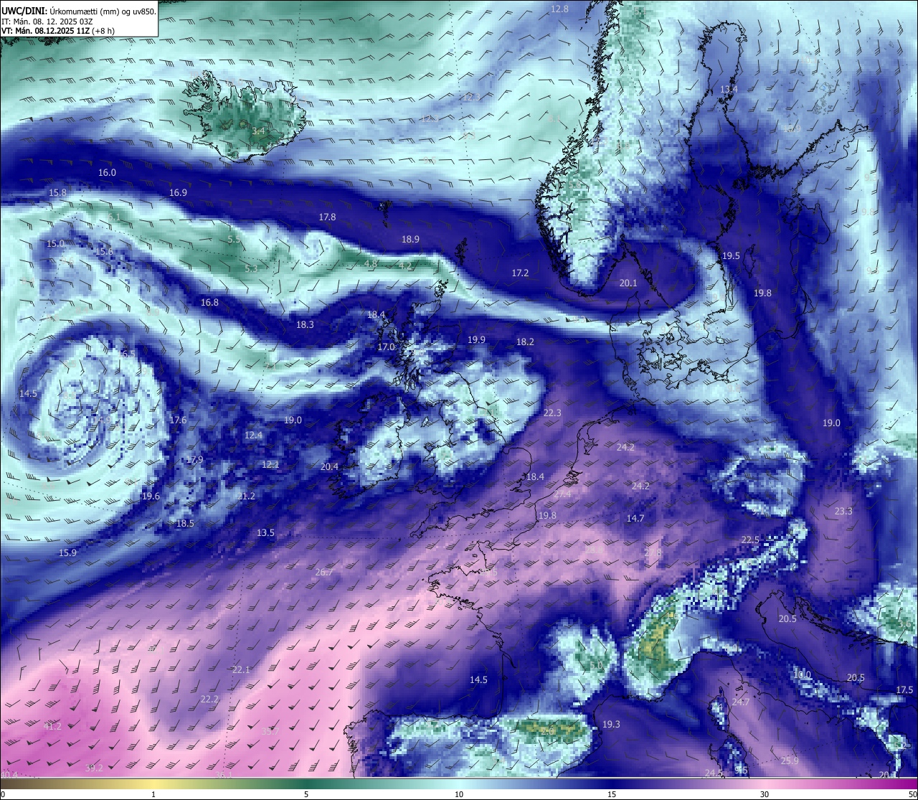Click the 19.9 value east of Scotland

(476, 339)
